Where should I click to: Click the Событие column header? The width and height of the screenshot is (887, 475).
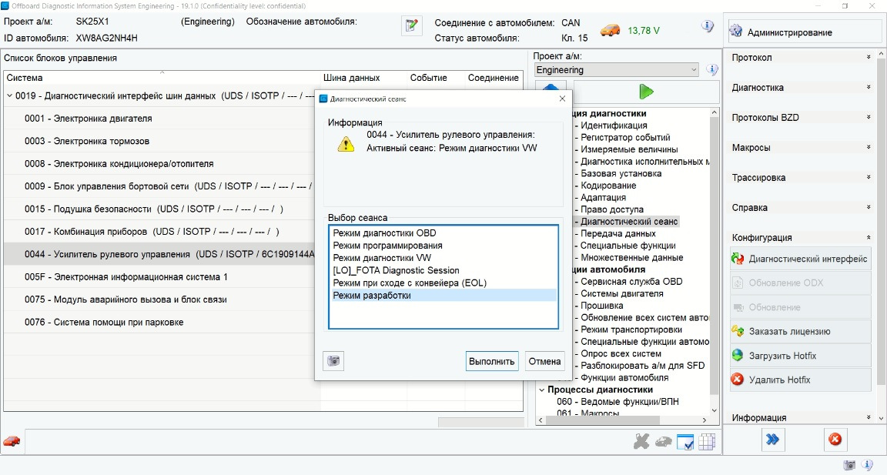436,78
